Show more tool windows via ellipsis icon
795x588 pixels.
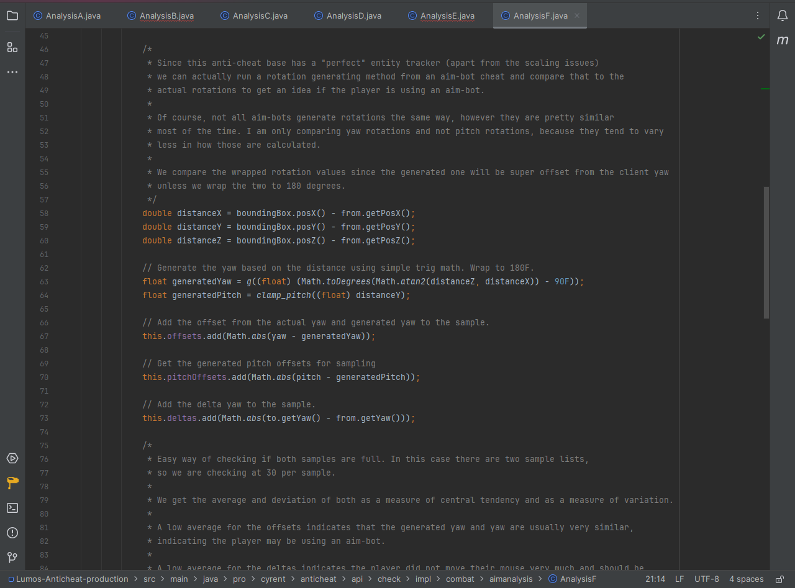pos(12,72)
